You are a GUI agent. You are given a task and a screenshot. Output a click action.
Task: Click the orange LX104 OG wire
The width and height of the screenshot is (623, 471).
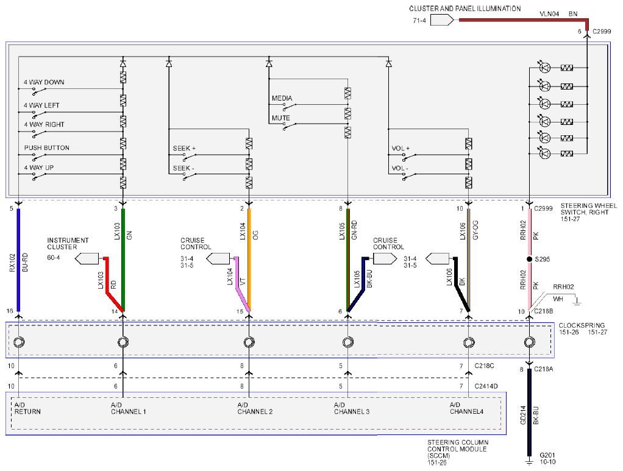point(249,260)
